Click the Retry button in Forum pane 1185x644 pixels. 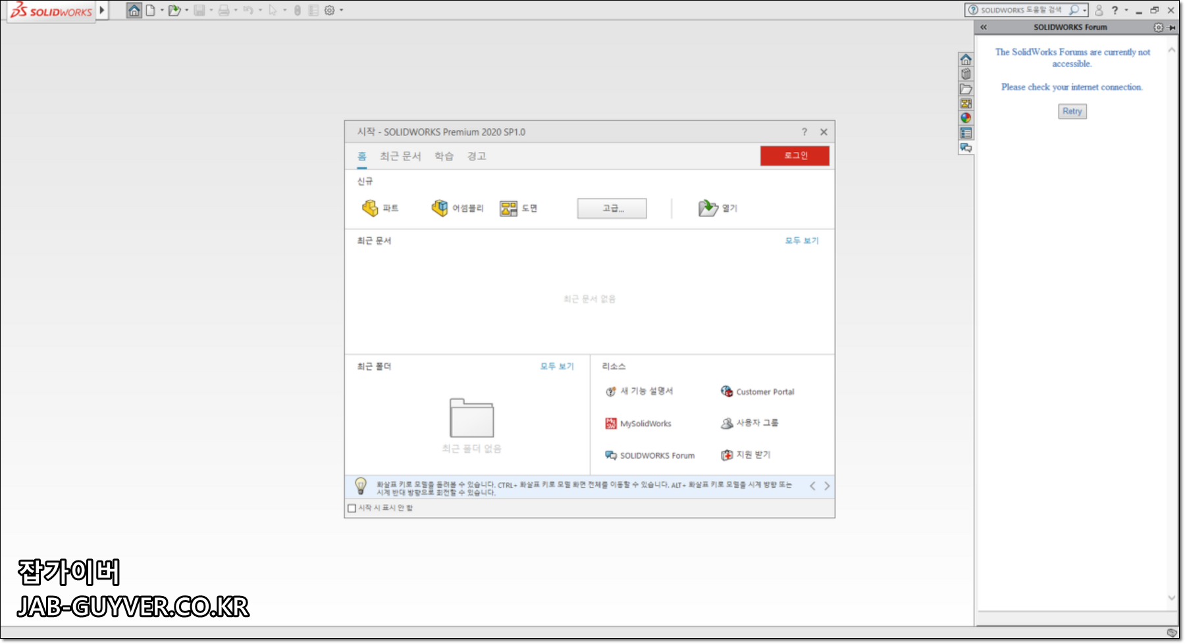[1072, 111]
